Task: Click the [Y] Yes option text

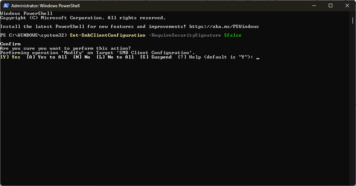Action: point(10,57)
